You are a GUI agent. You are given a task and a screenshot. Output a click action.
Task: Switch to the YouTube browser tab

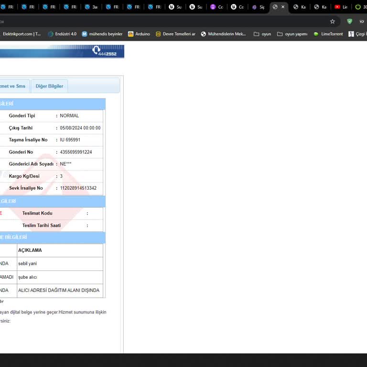[341, 7]
